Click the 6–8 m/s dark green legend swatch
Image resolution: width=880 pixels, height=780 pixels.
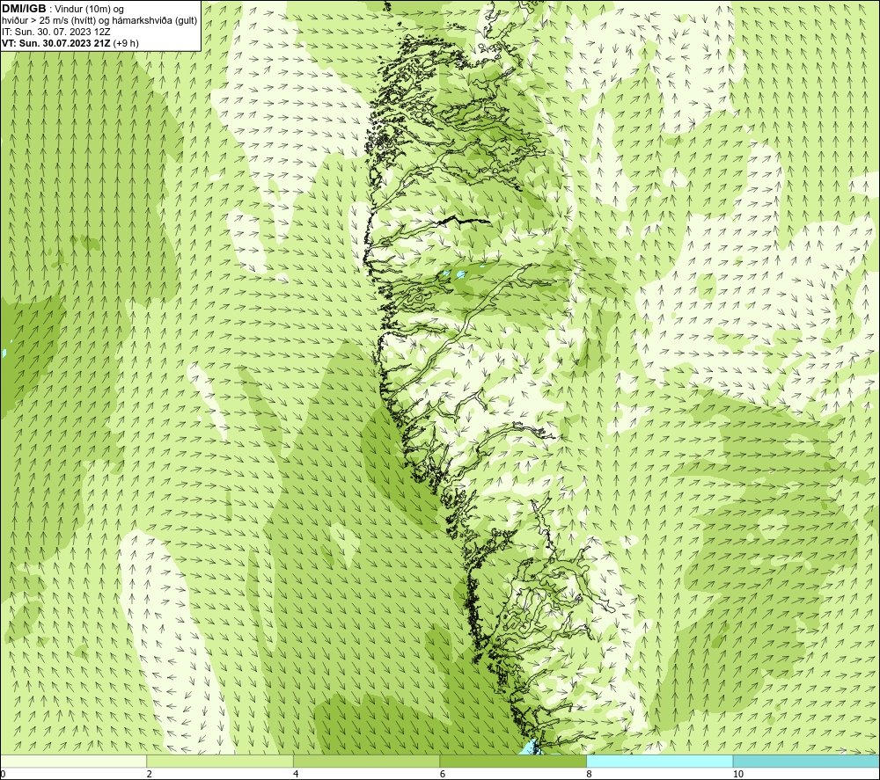pyautogui.click(x=513, y=761)
